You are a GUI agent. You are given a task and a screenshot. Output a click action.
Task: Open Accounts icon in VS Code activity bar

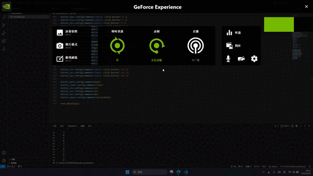coord(4,153)
